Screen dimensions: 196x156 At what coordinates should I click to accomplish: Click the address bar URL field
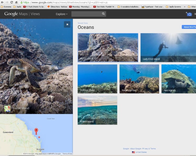pyautogui.click(x=108, y=2)
